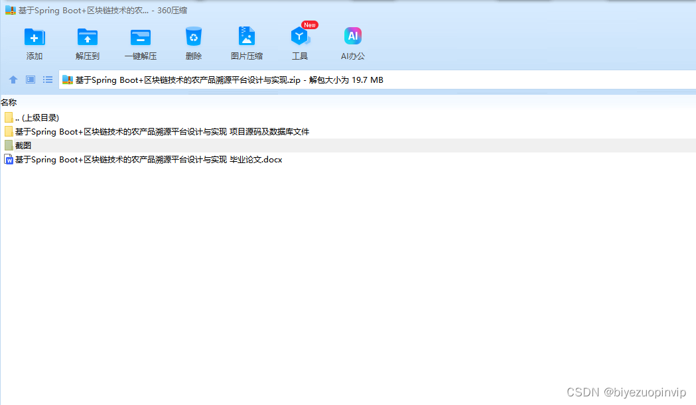Click the path field showing the zip name
Screen dimensions: 696x405
point(378,80)
